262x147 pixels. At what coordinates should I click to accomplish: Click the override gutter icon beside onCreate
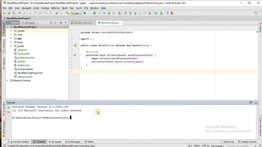tap(75, 55)
